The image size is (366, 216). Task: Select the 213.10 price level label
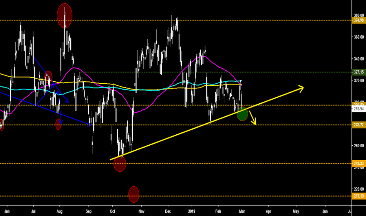pyautogui.click(x=359, y=196)
